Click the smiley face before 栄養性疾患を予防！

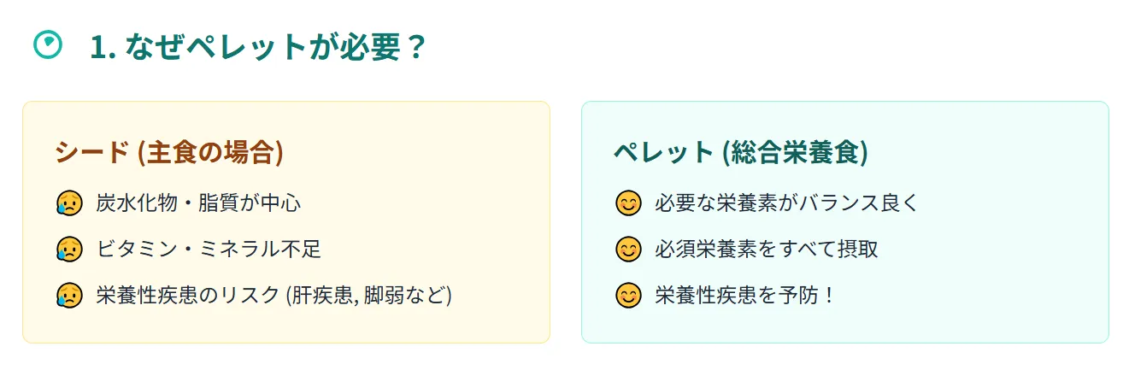click(x=628, y=296)
